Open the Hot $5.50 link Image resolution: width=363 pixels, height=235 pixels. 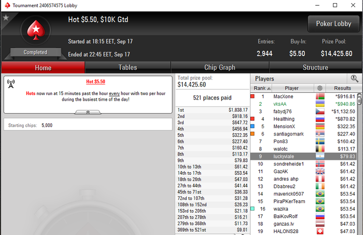(x=95, y=81)
